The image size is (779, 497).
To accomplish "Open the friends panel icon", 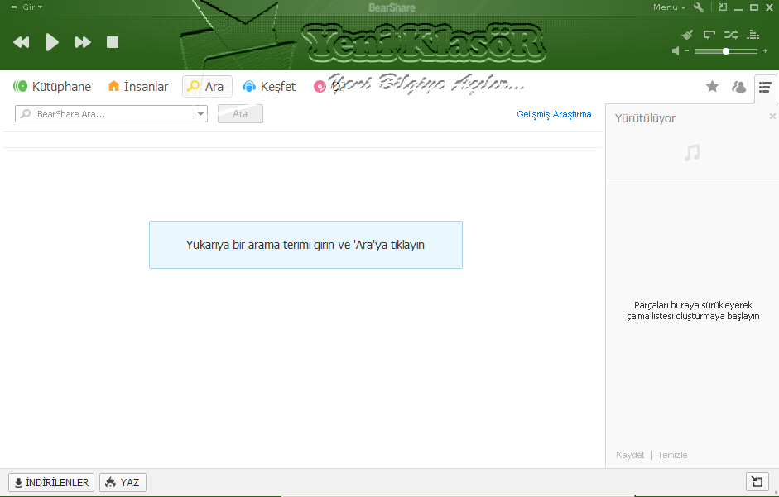I will [x=738, y=87].
